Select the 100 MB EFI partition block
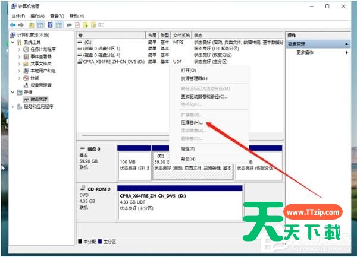Screen dimensions: 357x257 coord(134,163)
